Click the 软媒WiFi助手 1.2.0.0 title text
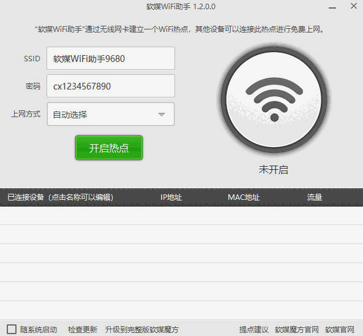Viewport: 363px width, 336px height. click(x=181, y=7)
